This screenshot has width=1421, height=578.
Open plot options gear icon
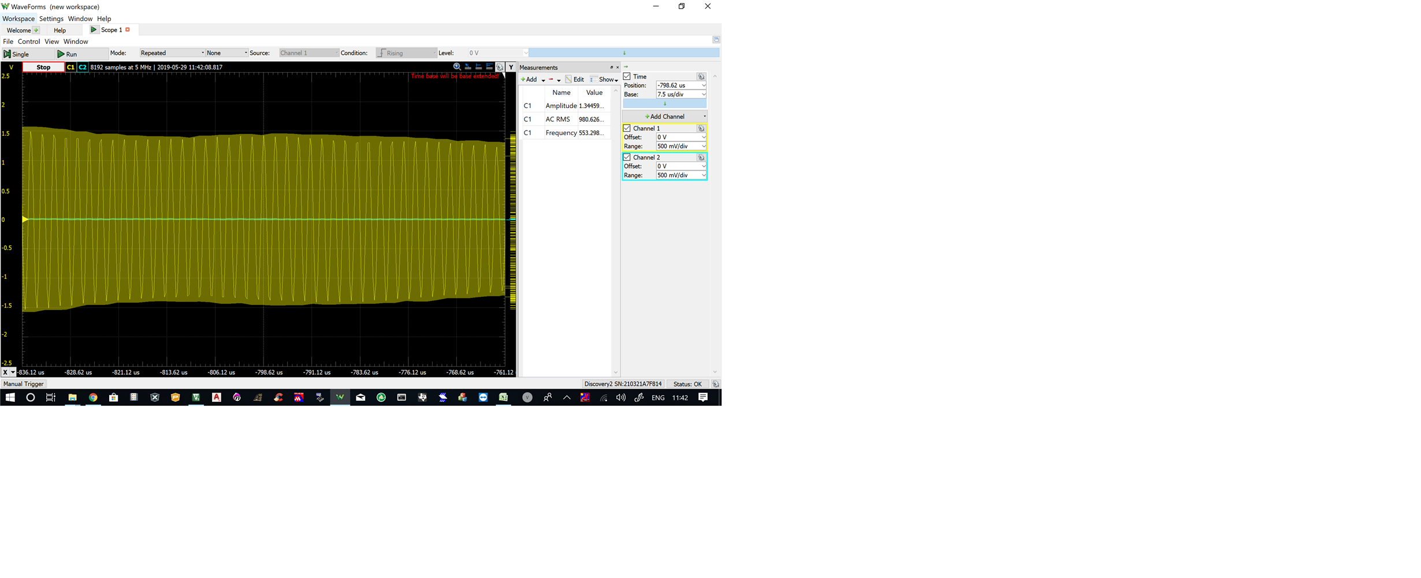click(x=500, y=67)
